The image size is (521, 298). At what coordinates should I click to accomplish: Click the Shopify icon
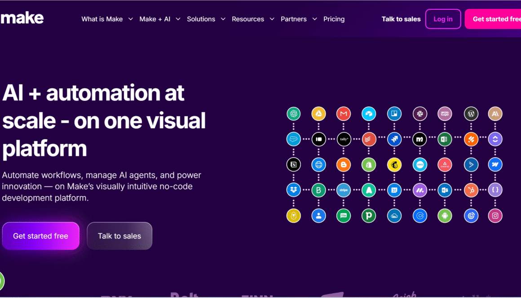[x=369, y=165]
